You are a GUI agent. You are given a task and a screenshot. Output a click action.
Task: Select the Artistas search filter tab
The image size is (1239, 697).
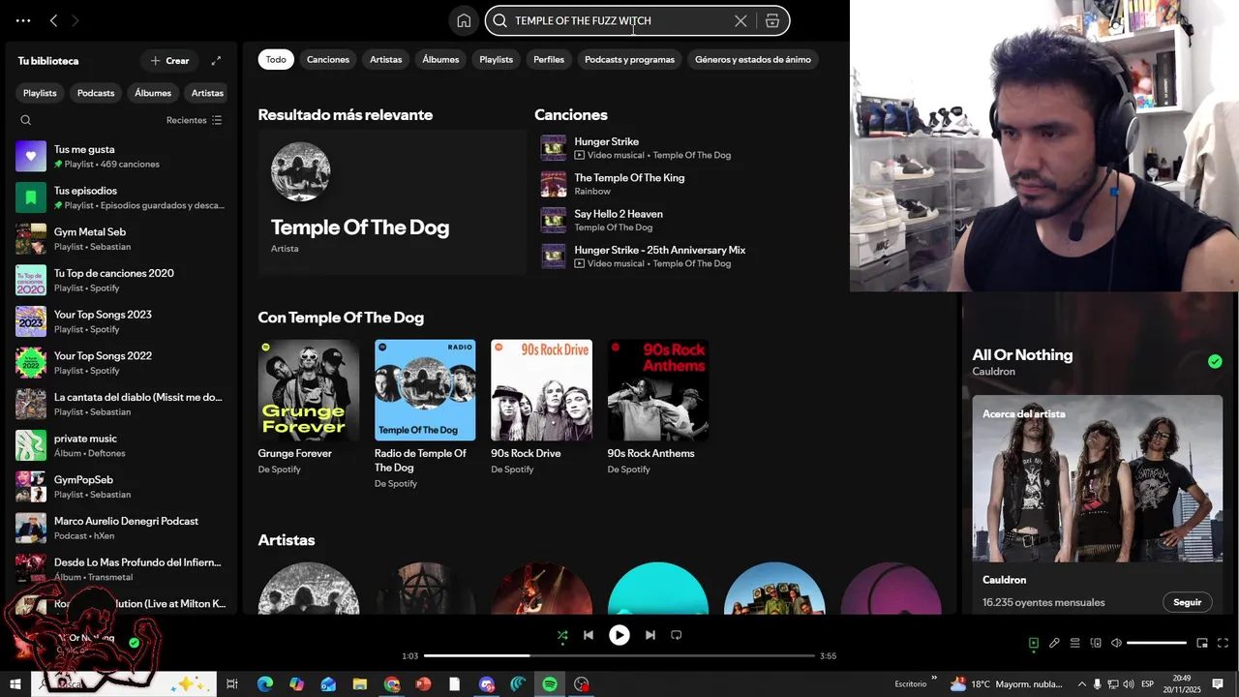pyautogui.click(x=385, y=59)
